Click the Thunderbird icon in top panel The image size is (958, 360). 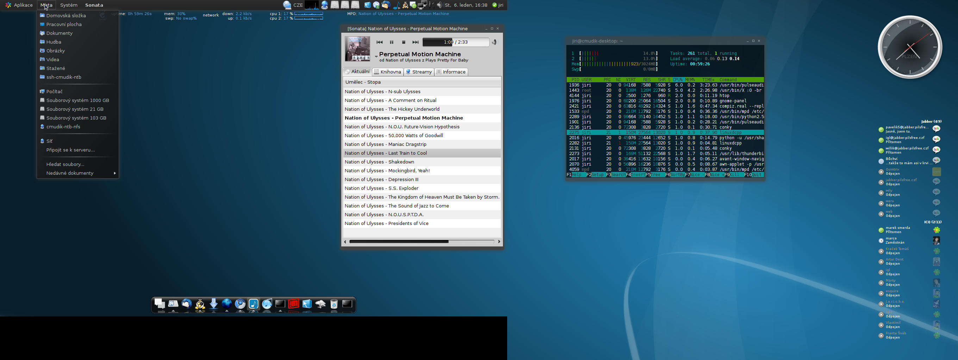click(x=386, y=5)
